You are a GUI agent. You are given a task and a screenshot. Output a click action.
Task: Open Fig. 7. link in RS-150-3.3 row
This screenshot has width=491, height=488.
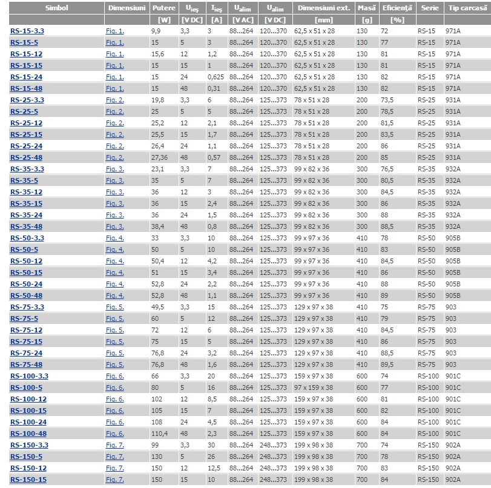(115, 445)
